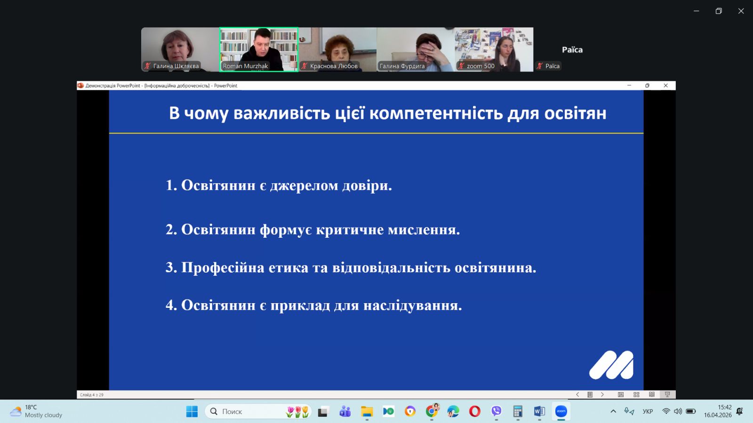Select Roman Murzhak's video thumbnail

pyautogui.click(x=259, y=49)
